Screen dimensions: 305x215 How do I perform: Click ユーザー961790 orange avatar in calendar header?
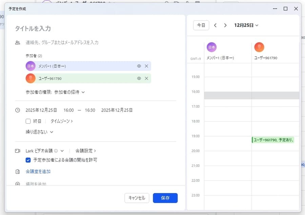pos(259,47)
